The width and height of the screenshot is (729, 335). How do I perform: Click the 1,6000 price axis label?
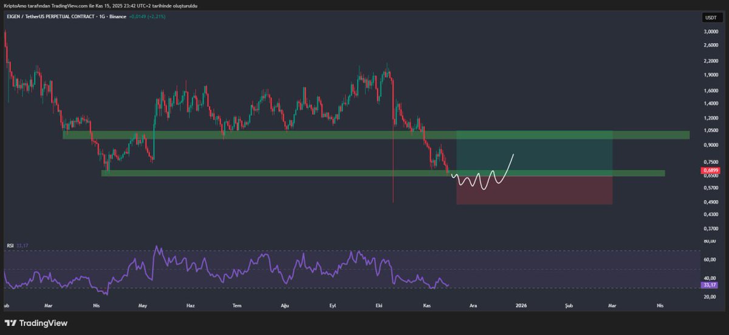(x=710, y=91)
